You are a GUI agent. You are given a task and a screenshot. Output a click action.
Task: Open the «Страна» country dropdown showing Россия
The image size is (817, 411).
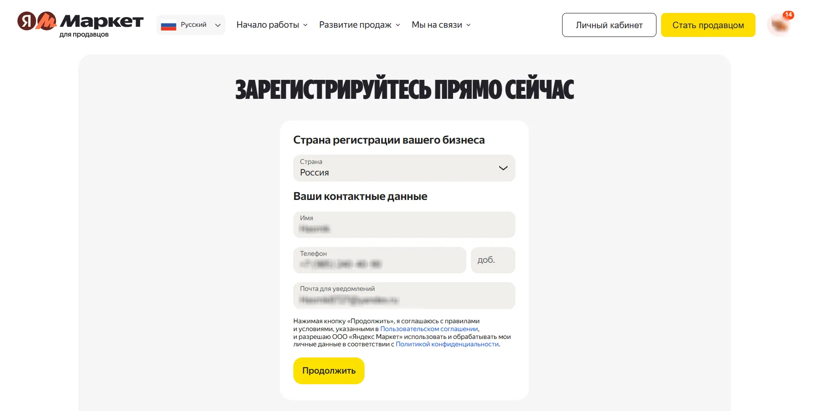404,168
